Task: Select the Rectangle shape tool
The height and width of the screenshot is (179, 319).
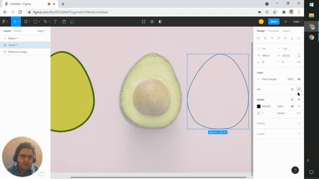Action: coord(35,21)
